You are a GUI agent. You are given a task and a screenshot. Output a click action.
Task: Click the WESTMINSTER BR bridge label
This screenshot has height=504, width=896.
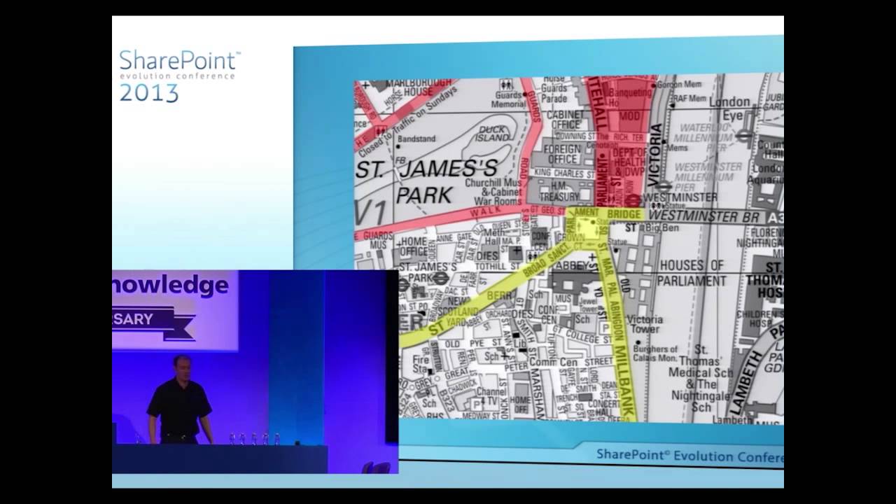705,216
